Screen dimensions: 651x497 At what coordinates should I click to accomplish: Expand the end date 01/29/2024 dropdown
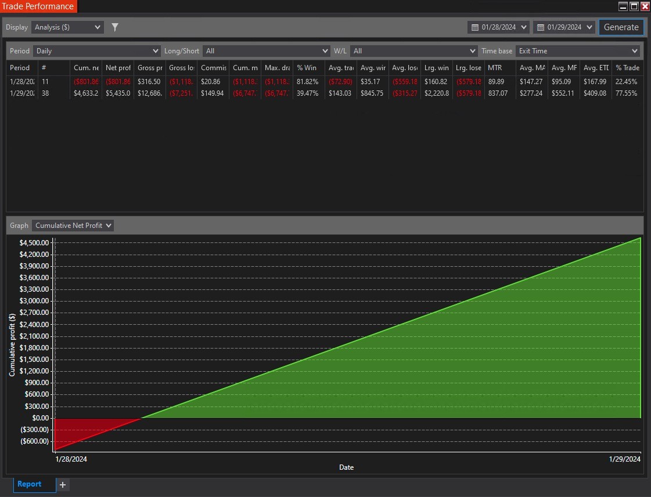[x=589, y=27]
